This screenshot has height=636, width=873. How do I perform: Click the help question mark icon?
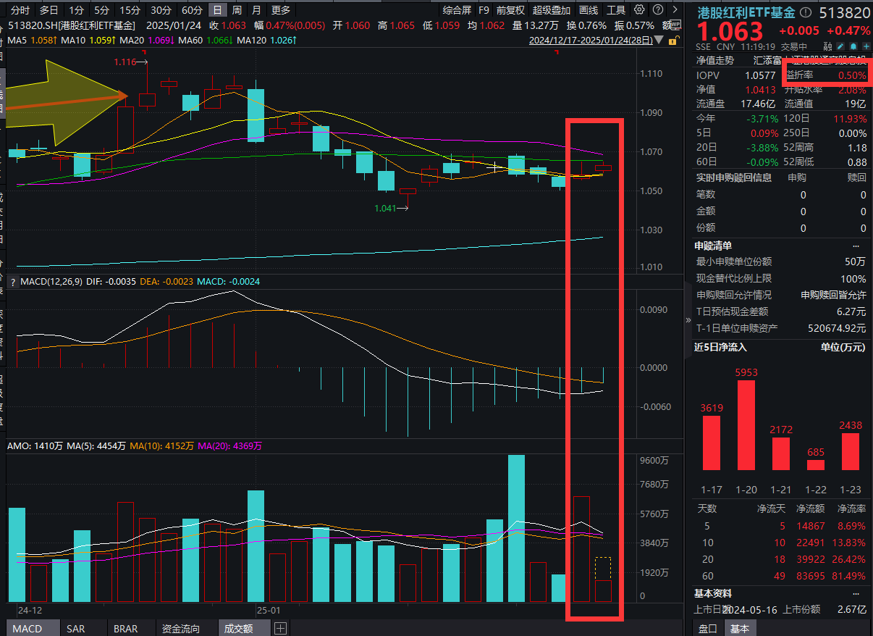[x=658, y=9]
